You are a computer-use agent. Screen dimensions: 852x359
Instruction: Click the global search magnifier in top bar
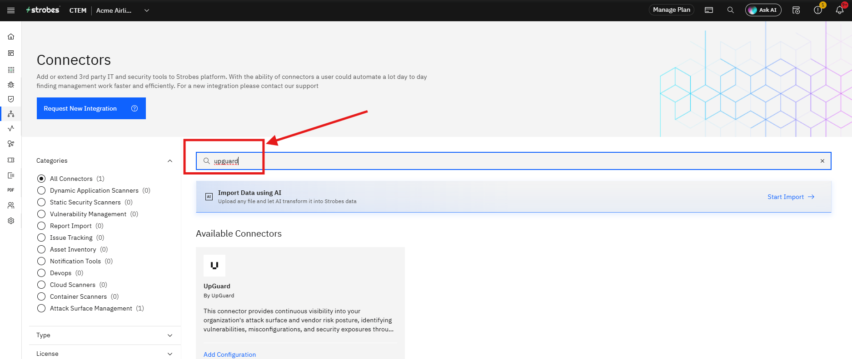click(x=731, y=10)
